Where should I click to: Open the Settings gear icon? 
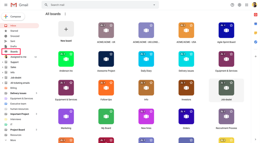(239, 5)
